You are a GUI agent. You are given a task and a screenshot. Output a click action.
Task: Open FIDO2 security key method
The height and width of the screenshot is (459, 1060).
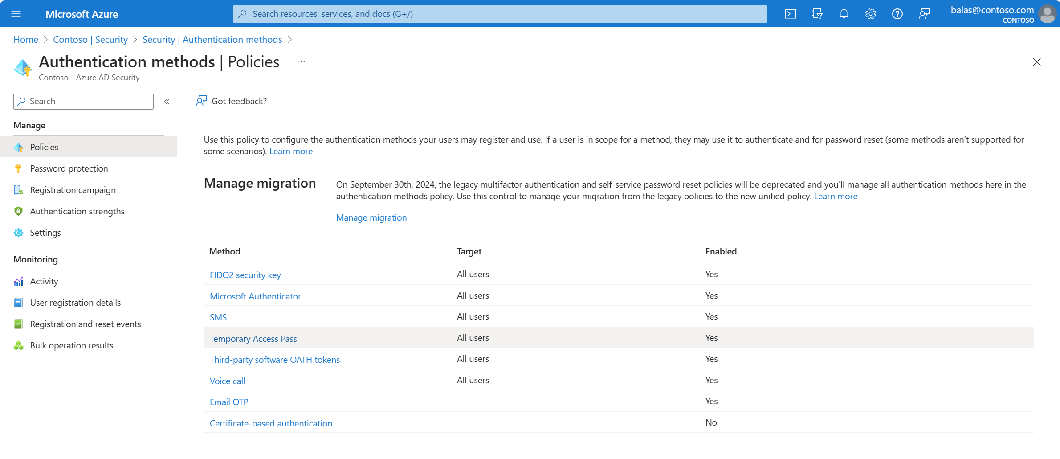point(245,275)
